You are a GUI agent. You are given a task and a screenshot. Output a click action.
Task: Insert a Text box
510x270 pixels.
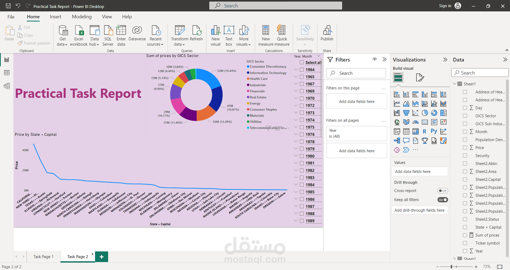(x=229, y=36)
